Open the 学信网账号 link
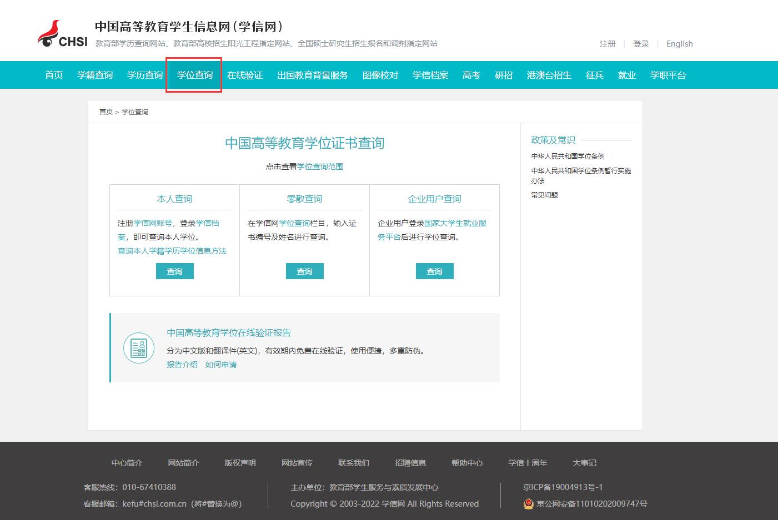The width and height of the screenshot is (778, 520). point(153,223)
